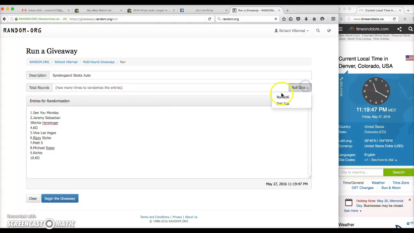Image resolution: width=414 pixels, height=233 pixels.
Task: Share the timeanddate page
Action: pyautogui.click(x=399, y=29)
